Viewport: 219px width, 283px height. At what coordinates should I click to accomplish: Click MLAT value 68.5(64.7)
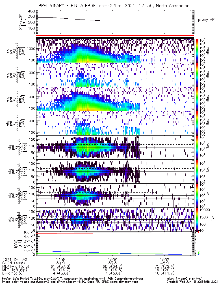coord(112,267)
